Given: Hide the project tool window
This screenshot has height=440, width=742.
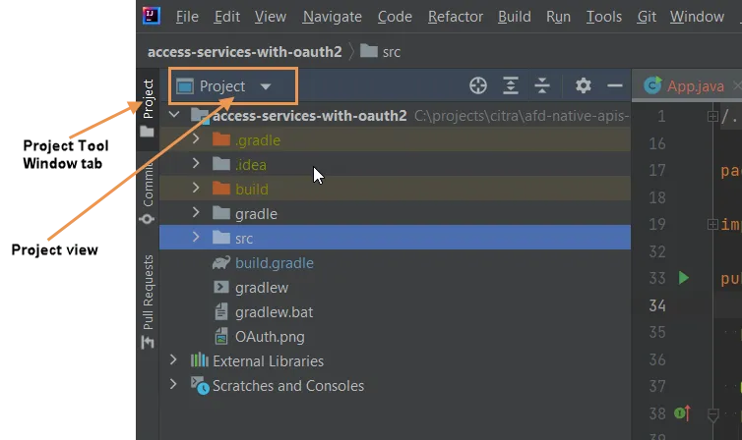Looking at the screenshot, I should click(615, 85).
